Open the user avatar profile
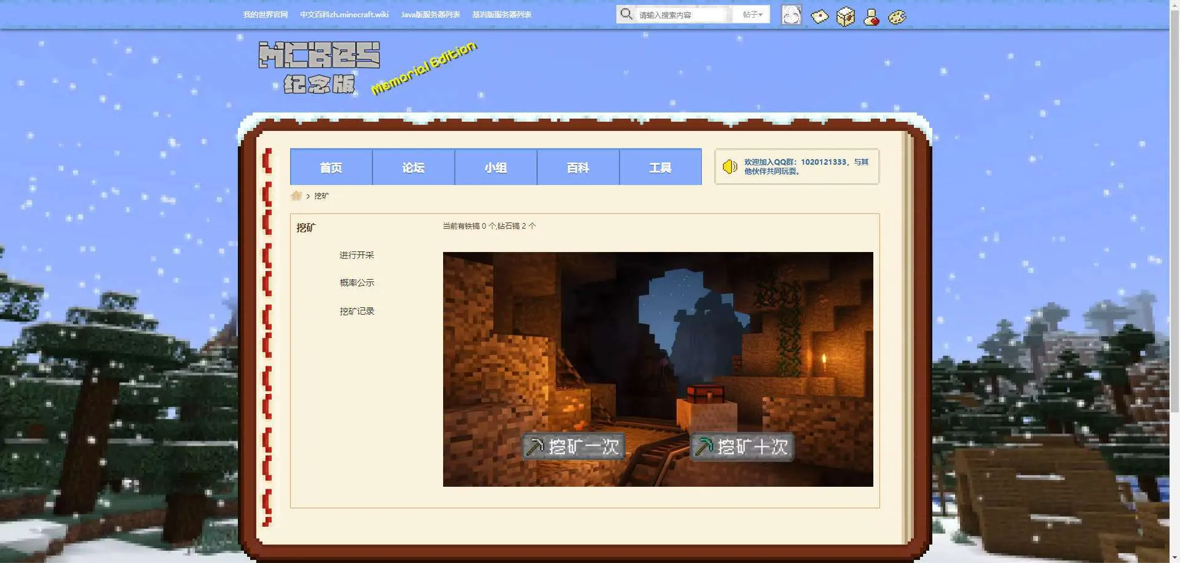 coord(791,15)
